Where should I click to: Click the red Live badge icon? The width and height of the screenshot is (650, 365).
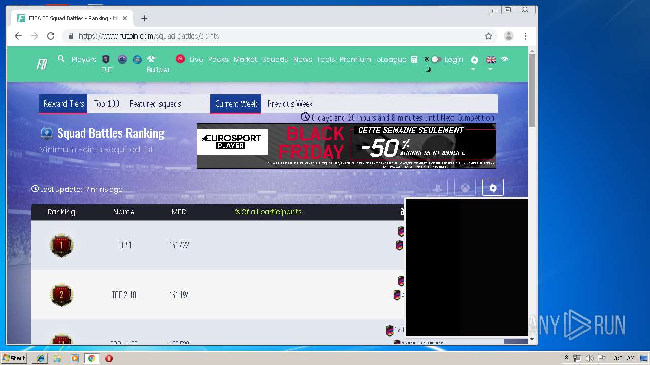(x=180, y=59)
